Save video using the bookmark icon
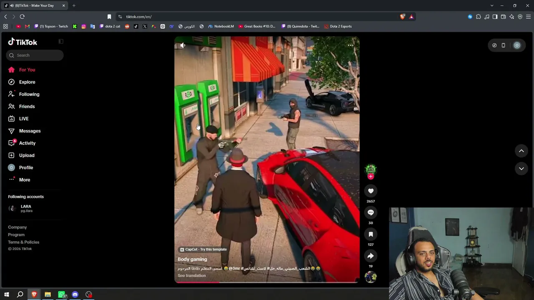The height and width of the screenshot is (300, 534). click(x=370, y=234)
